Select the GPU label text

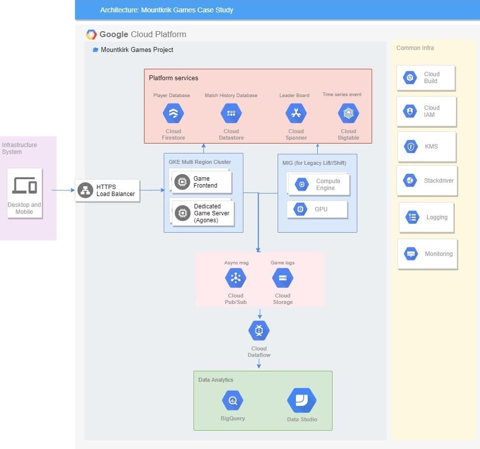tap(321, 209)
